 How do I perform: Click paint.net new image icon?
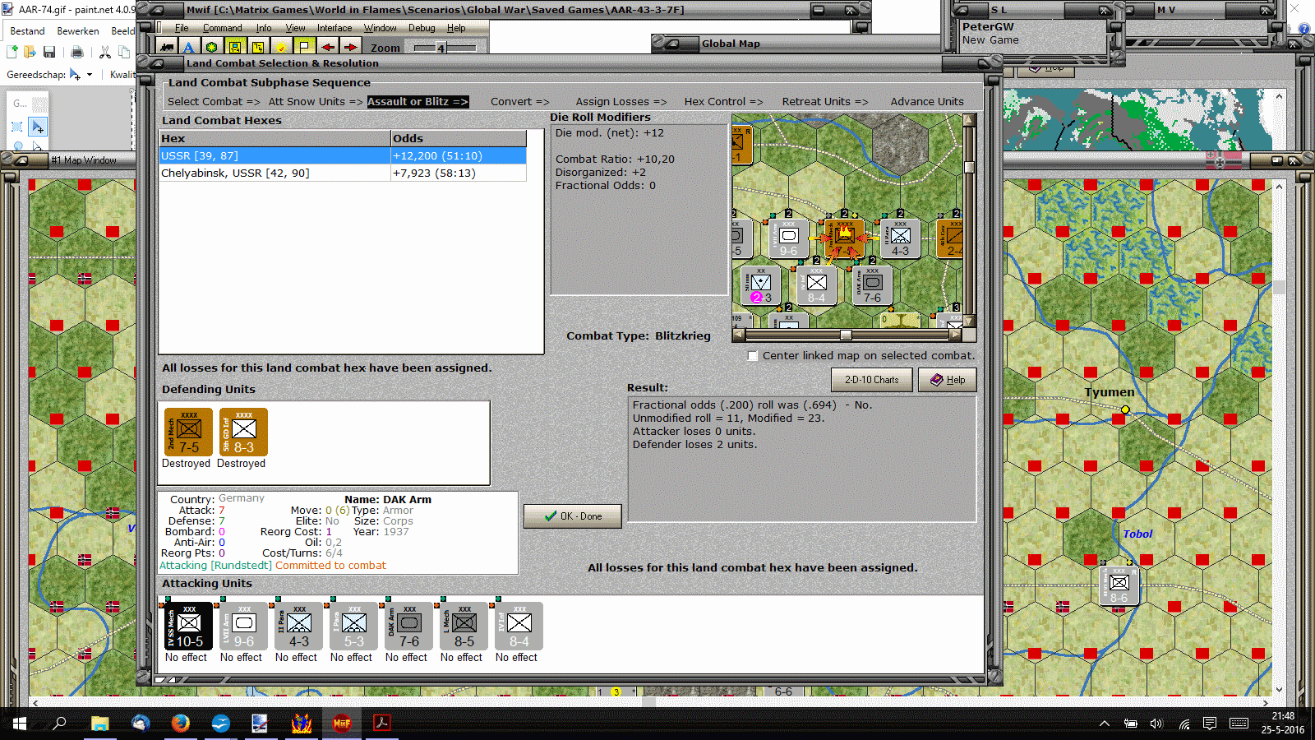pos(12,52)
